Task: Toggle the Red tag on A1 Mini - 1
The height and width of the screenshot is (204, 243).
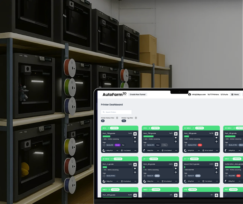Action: pos(200,145)
